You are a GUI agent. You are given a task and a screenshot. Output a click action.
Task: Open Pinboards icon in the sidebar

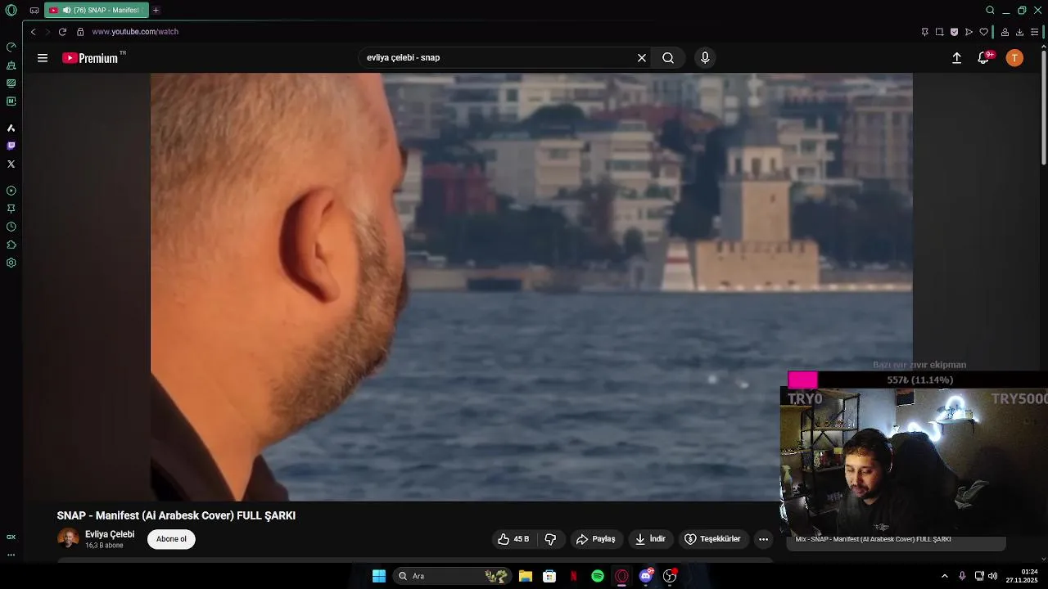[x=11, y=209]
